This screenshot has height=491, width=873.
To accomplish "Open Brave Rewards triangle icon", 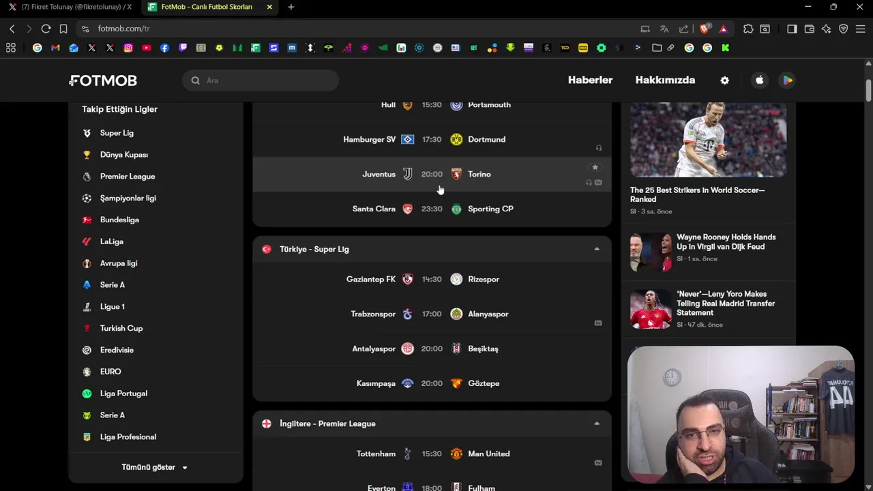I will [723, 29].
